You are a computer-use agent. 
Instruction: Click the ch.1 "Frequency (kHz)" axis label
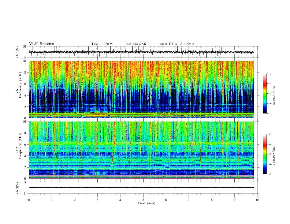pyautogui.click(x=20, y=85)
